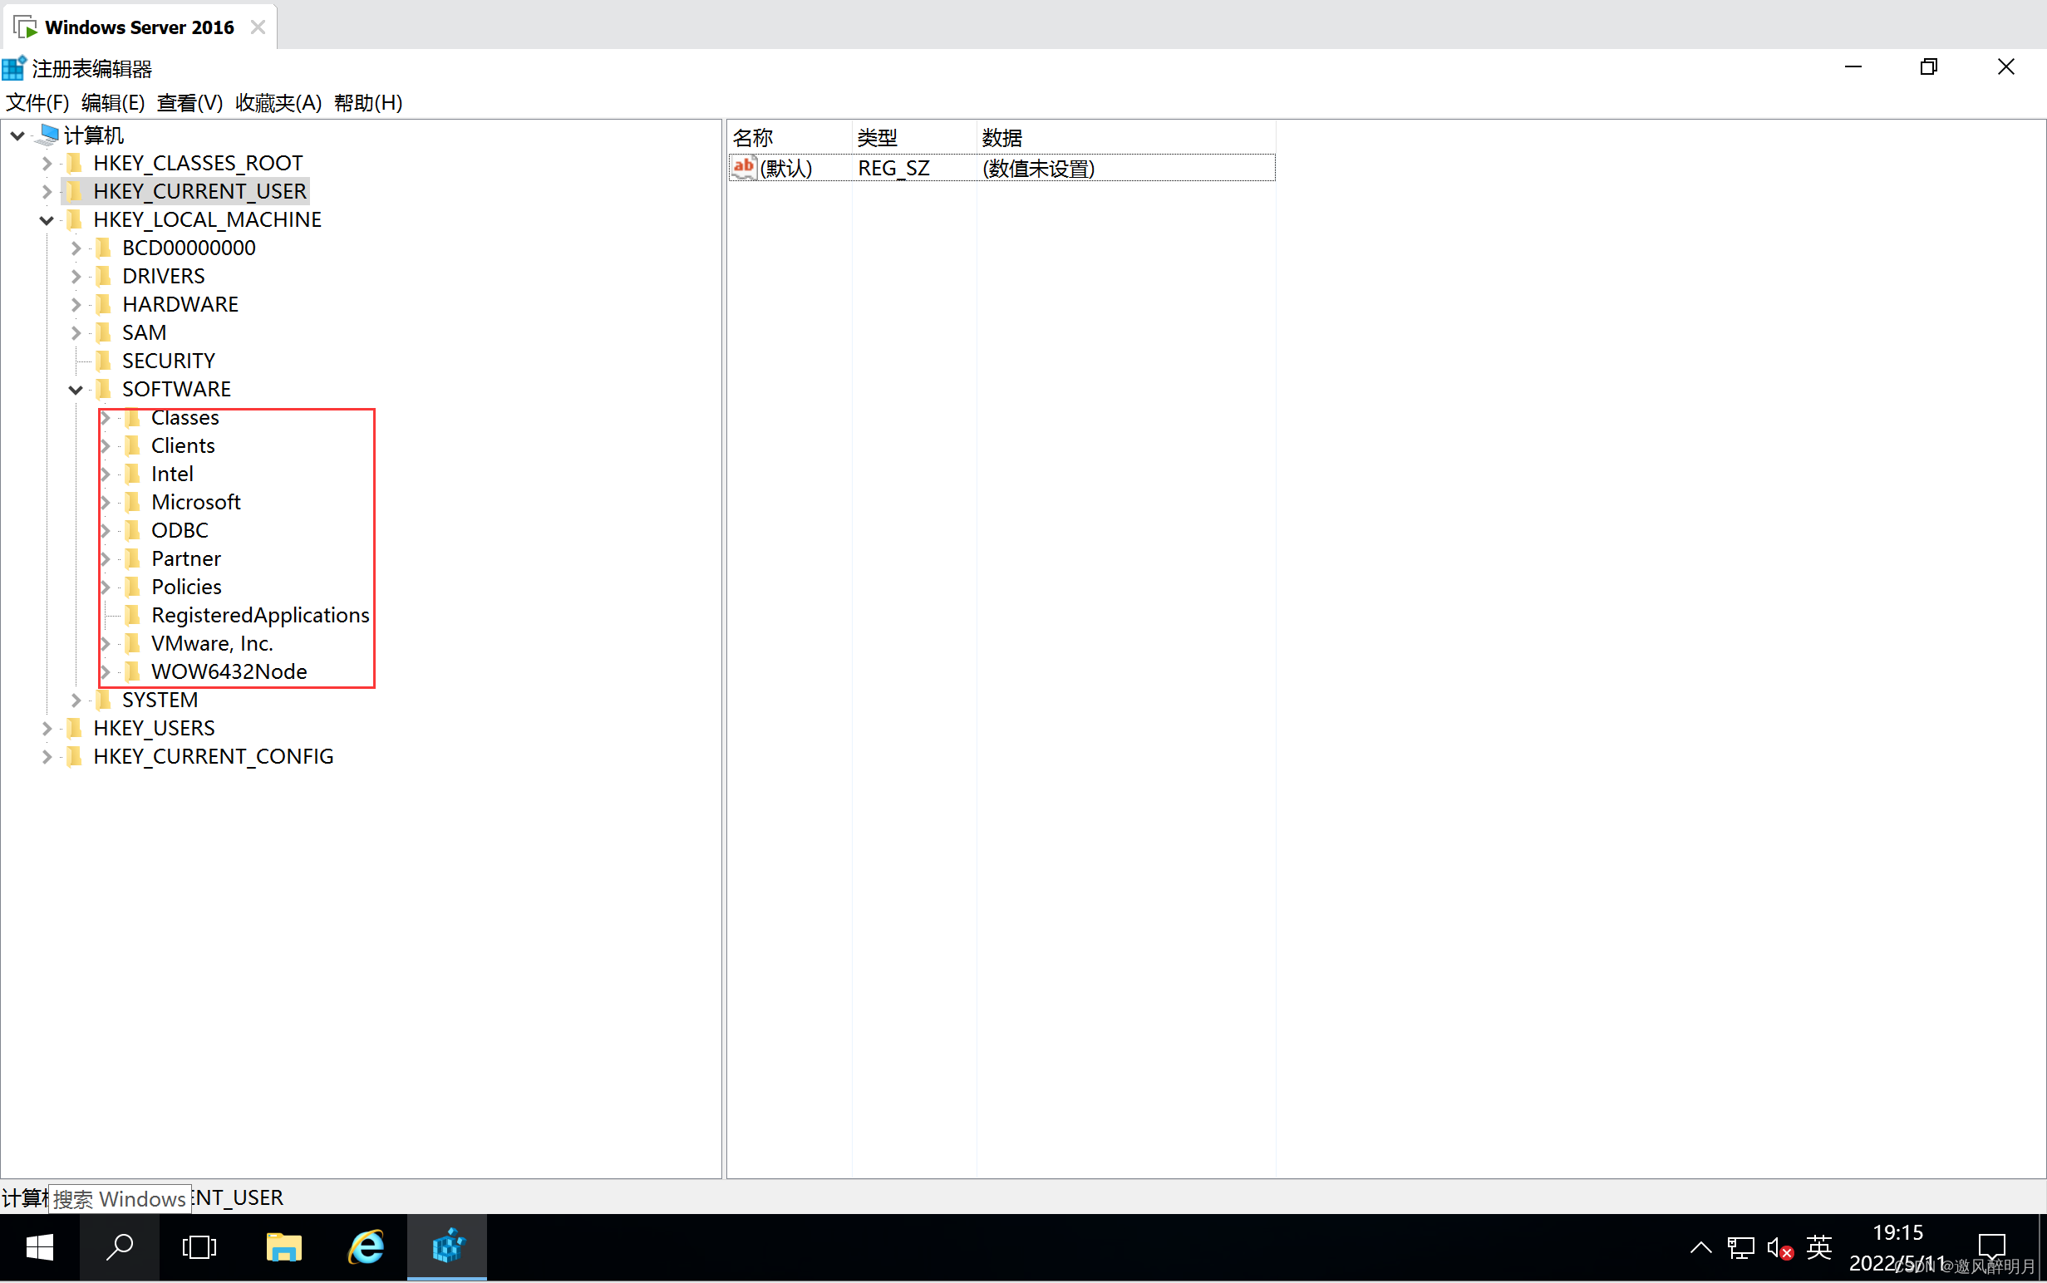Show hidden tray icons chevron
2047x1283 pixels.
click(1700, 1246)
